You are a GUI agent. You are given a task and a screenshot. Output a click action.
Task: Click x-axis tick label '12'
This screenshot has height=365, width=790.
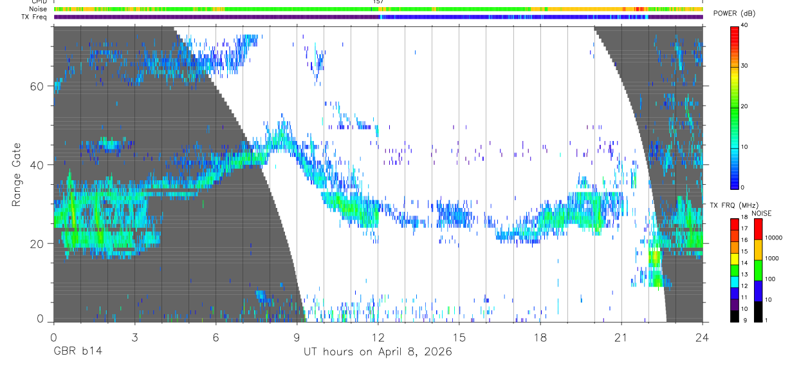point(378,337)
